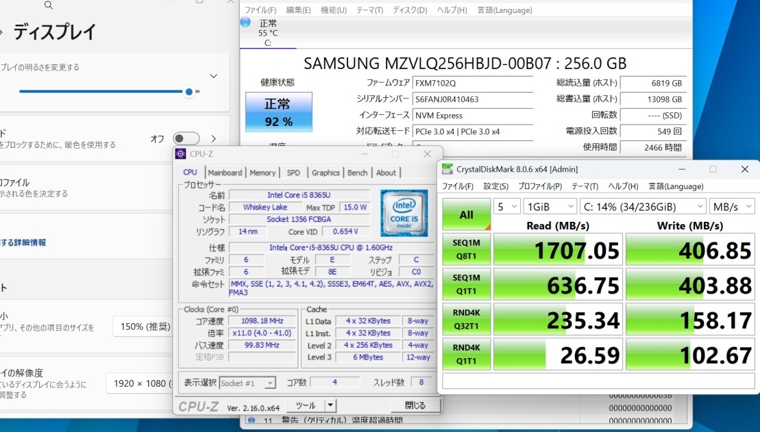Select the C: 55 °C drive tab
The width and height of the screenshot is (760, 432).
268,32
